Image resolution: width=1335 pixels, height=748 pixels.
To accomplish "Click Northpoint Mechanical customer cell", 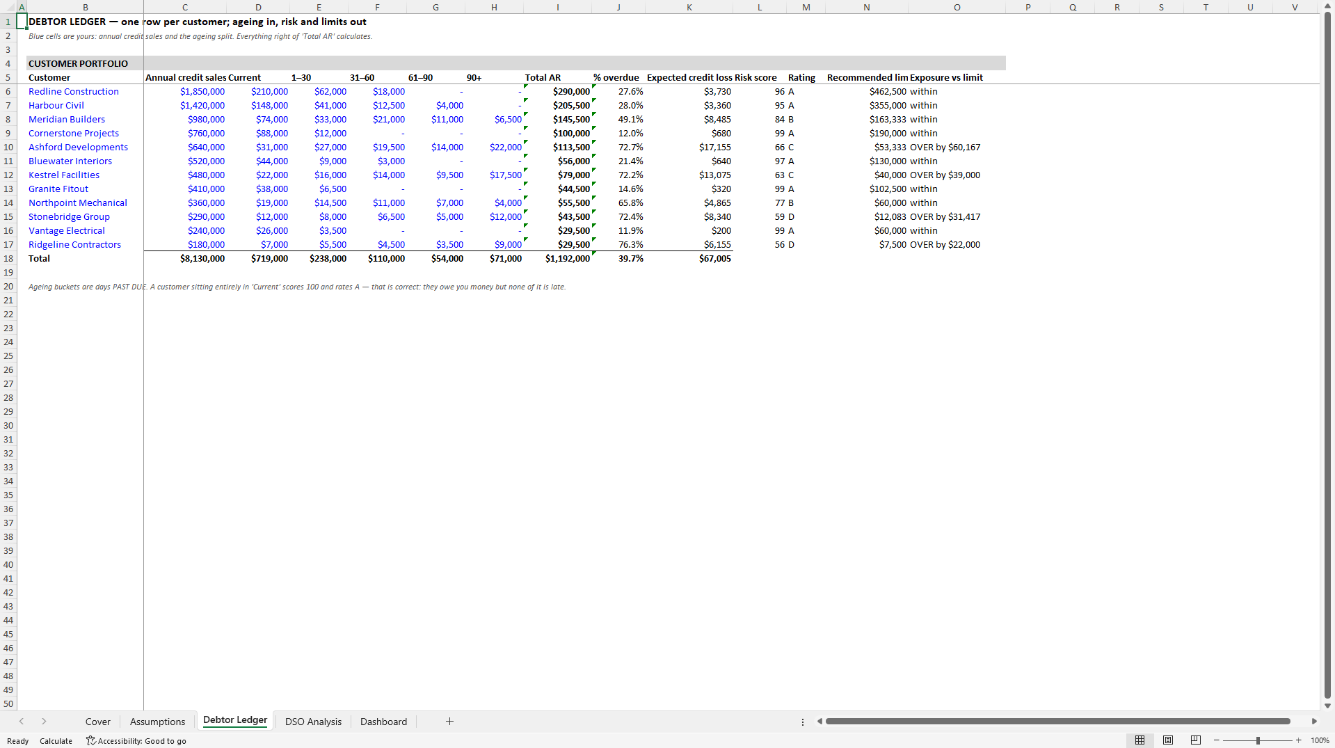I will click(x=85, y=202).
